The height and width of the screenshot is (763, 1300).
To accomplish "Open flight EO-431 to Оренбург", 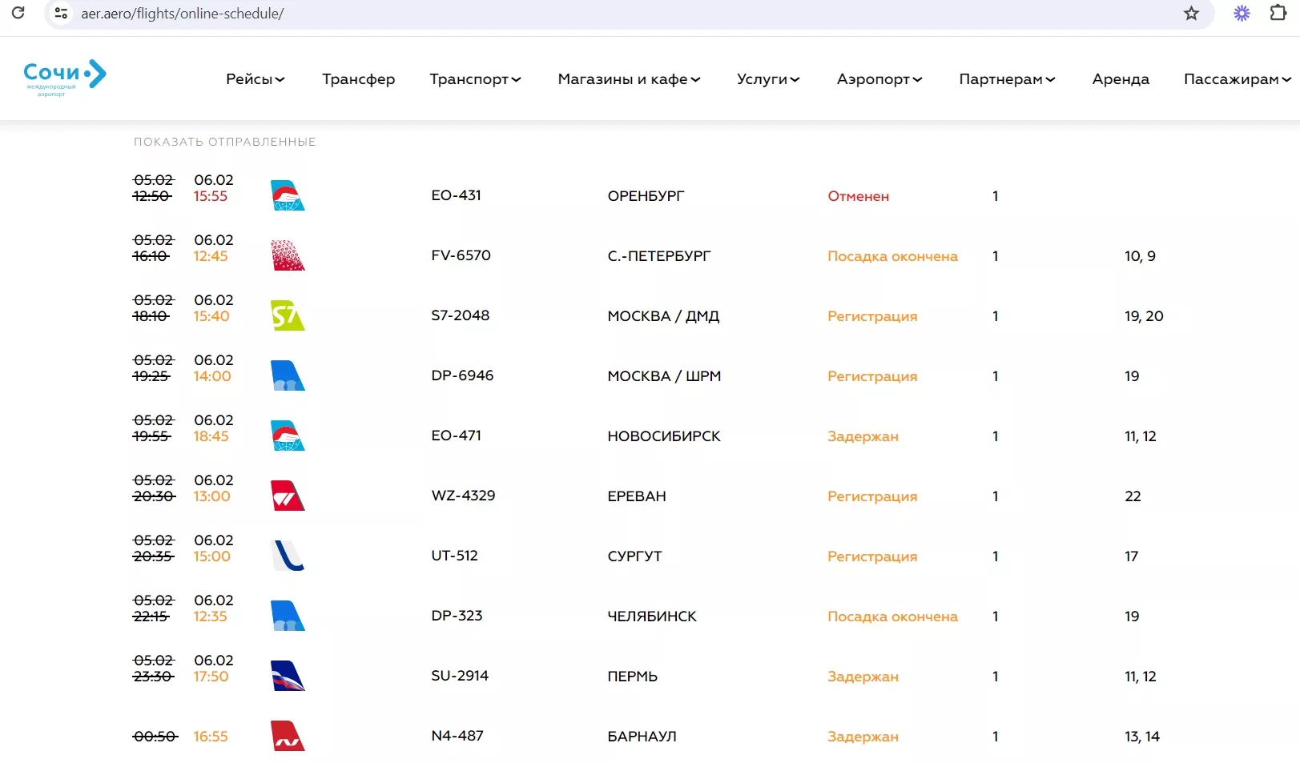I will coord(456,195).
